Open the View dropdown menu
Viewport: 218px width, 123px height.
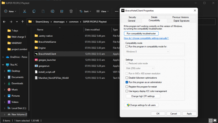coord(102,11)
